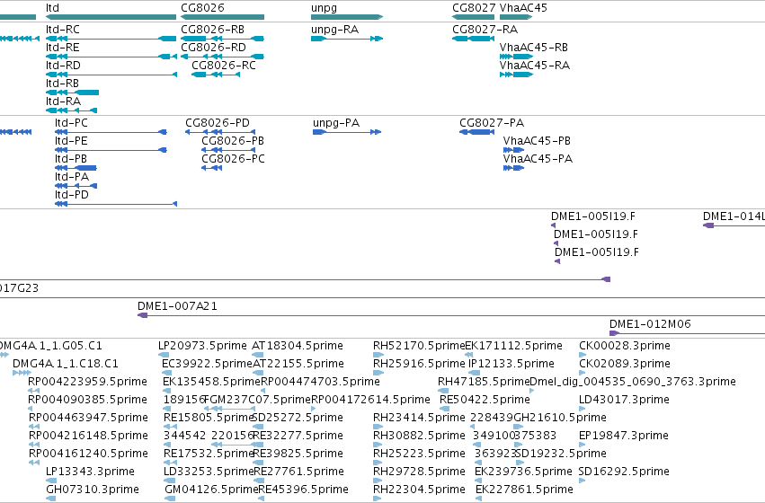Select transcript VhaAC45-RB

tap(534, 48)
